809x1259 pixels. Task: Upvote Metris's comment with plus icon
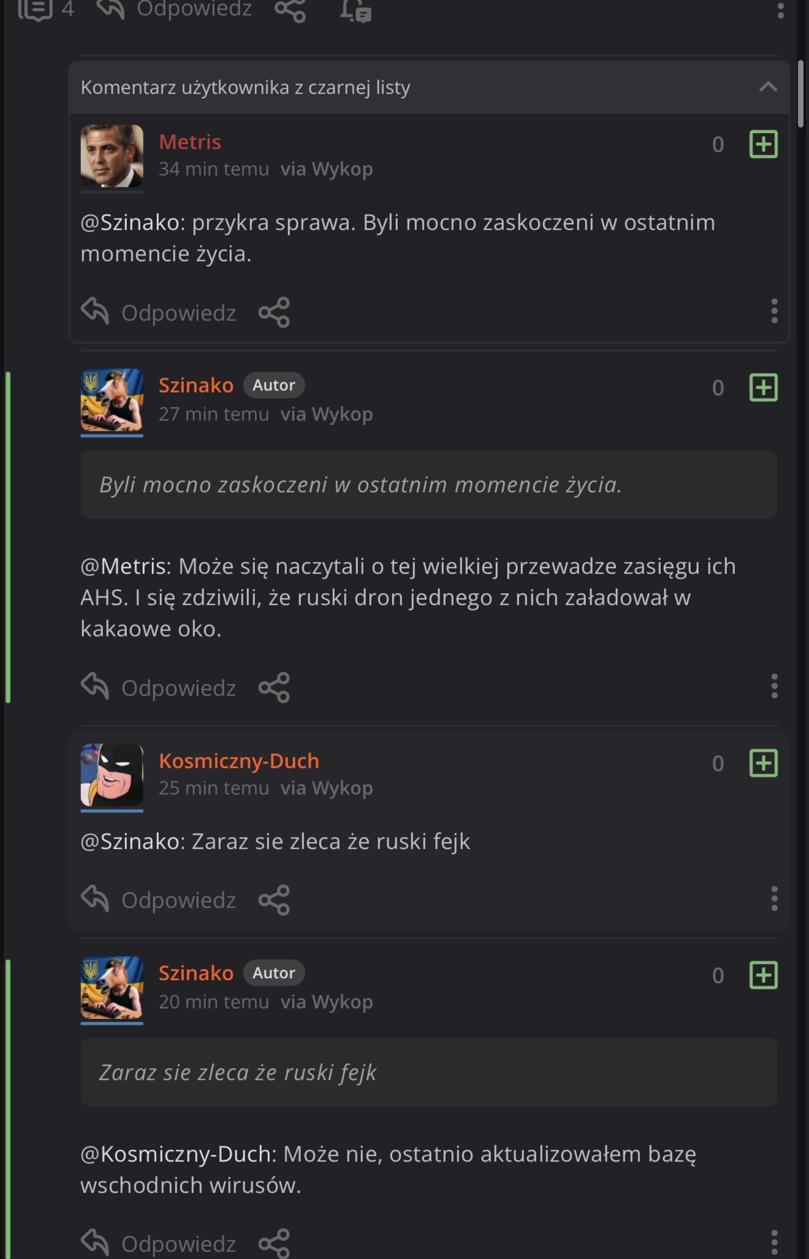pyautogui.click(x=763, y=144)
